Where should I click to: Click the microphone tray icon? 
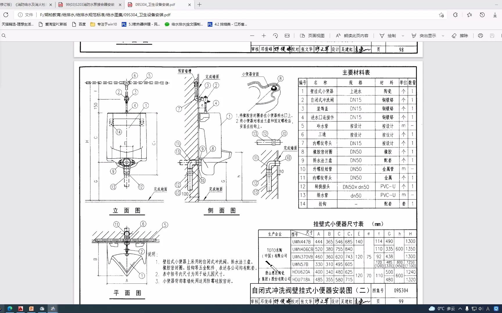point(467,309)
